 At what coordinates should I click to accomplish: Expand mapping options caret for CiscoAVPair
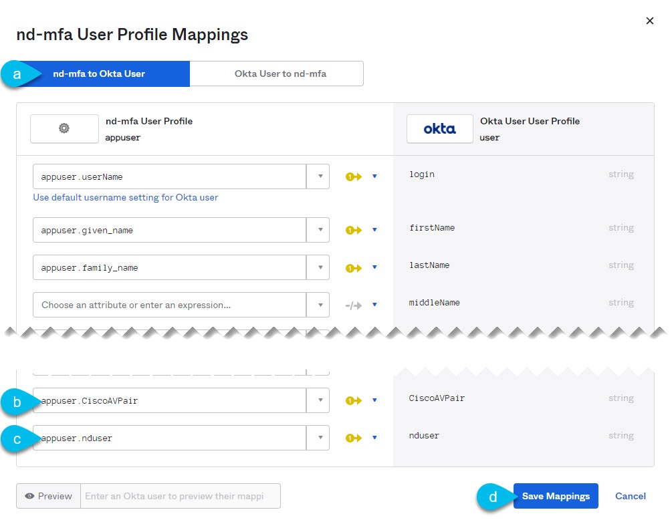[374, 400]
